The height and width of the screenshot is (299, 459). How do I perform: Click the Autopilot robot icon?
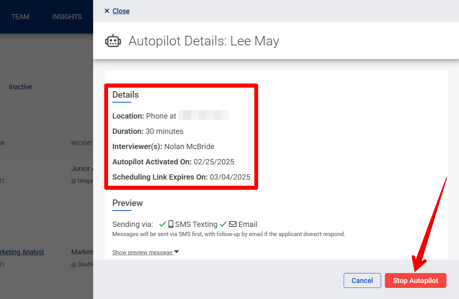pos(113,40)
